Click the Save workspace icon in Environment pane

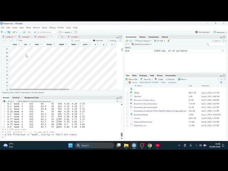tap(131, 41)
